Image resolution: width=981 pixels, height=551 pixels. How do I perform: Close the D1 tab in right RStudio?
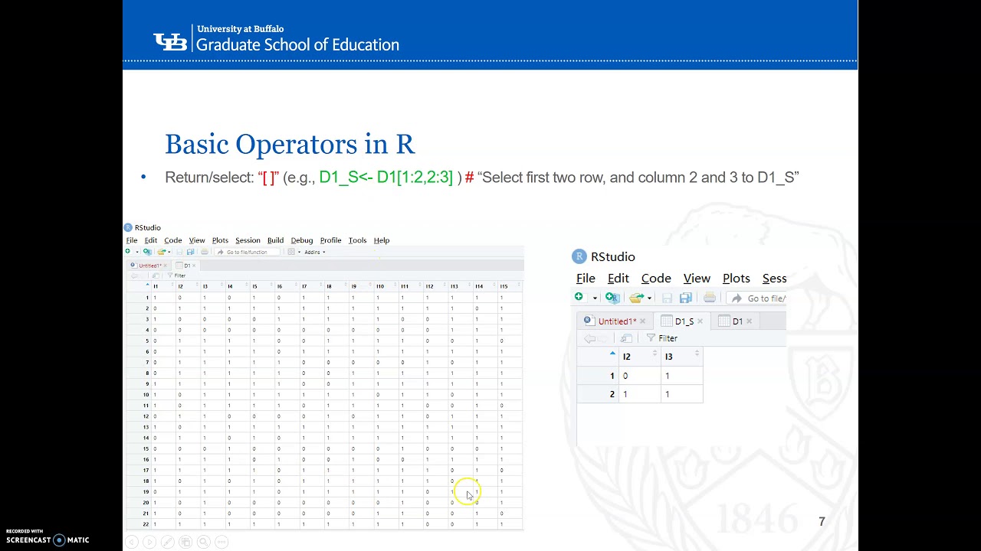pos(749,321)
